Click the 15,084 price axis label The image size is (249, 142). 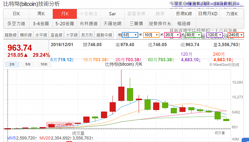click(x=237, y=82)
